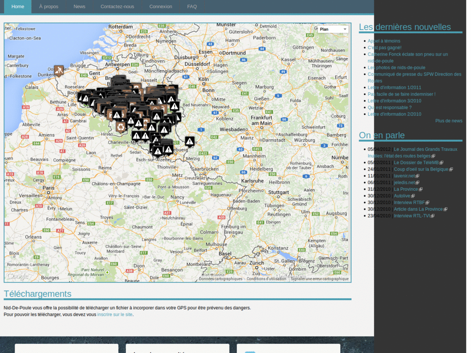The image size is (471, 353).
Task: Open Lettre d'information 1/2011
Action: click(x=394, y=87)
